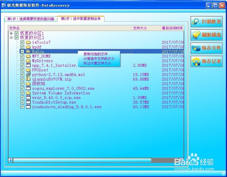The image size is (227, 177).
Task: Uncheck the i4Tools7 checkbox
Action: click(x=22, y=42)
